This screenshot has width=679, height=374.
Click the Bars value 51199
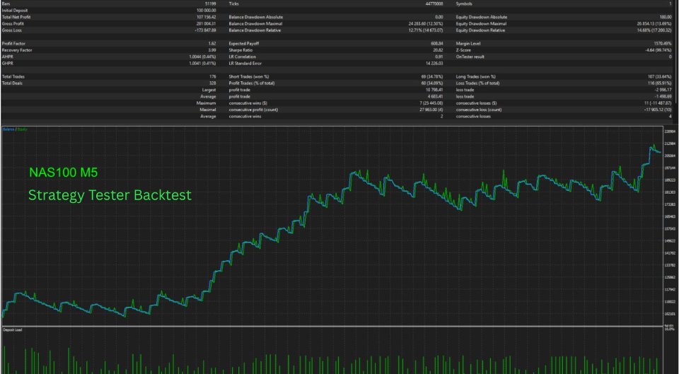pos(211,4)
